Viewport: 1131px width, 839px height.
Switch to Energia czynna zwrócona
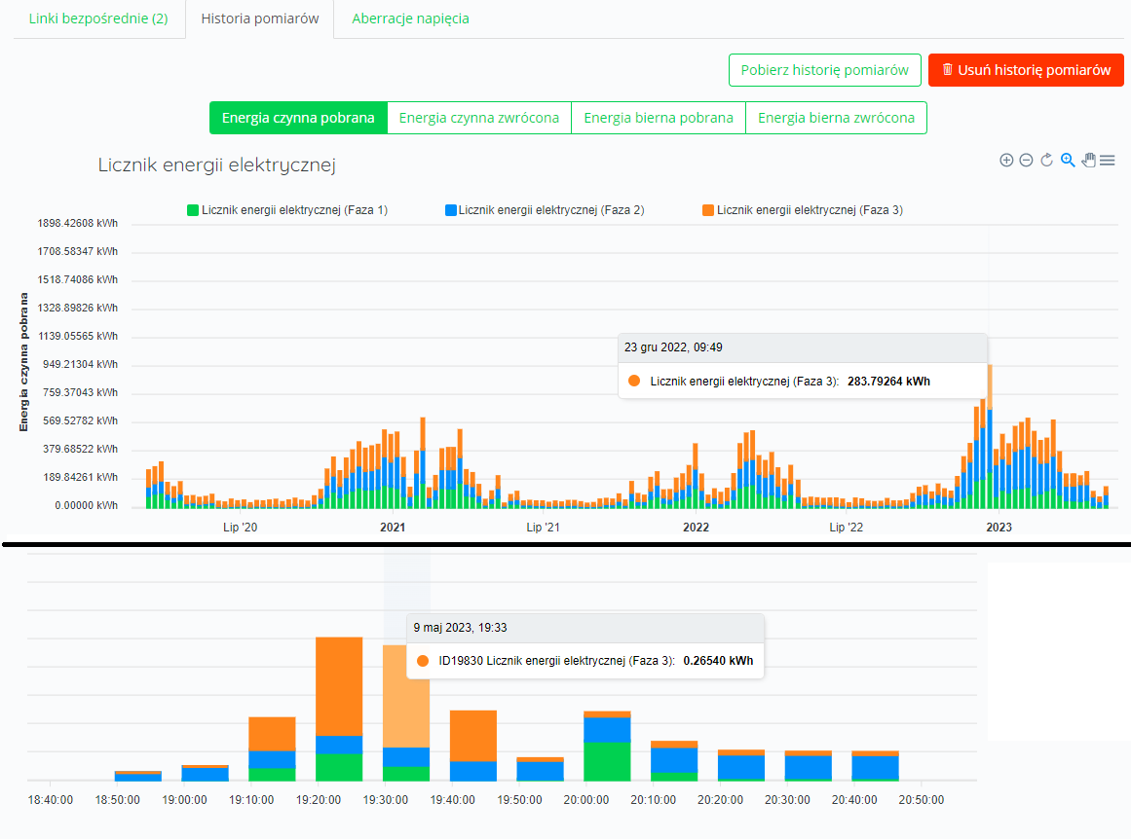point(479,118)
